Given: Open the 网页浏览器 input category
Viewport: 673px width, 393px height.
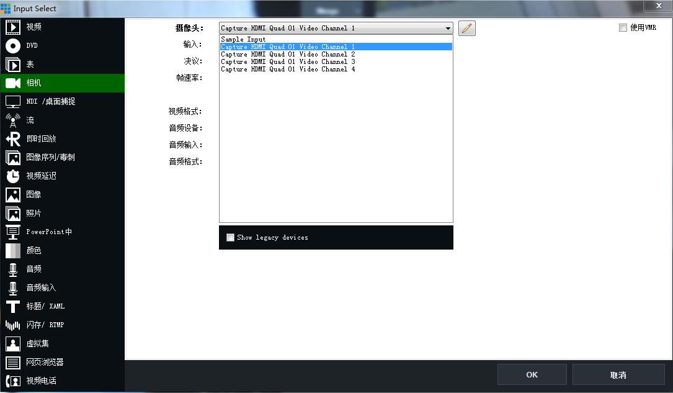Looking at the screenshot, I should coord(45,362).
